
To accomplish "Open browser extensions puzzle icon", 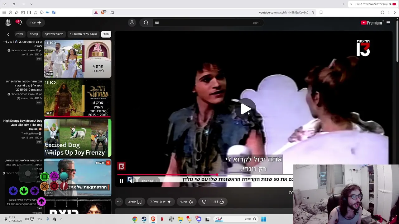I will [41, 12].
